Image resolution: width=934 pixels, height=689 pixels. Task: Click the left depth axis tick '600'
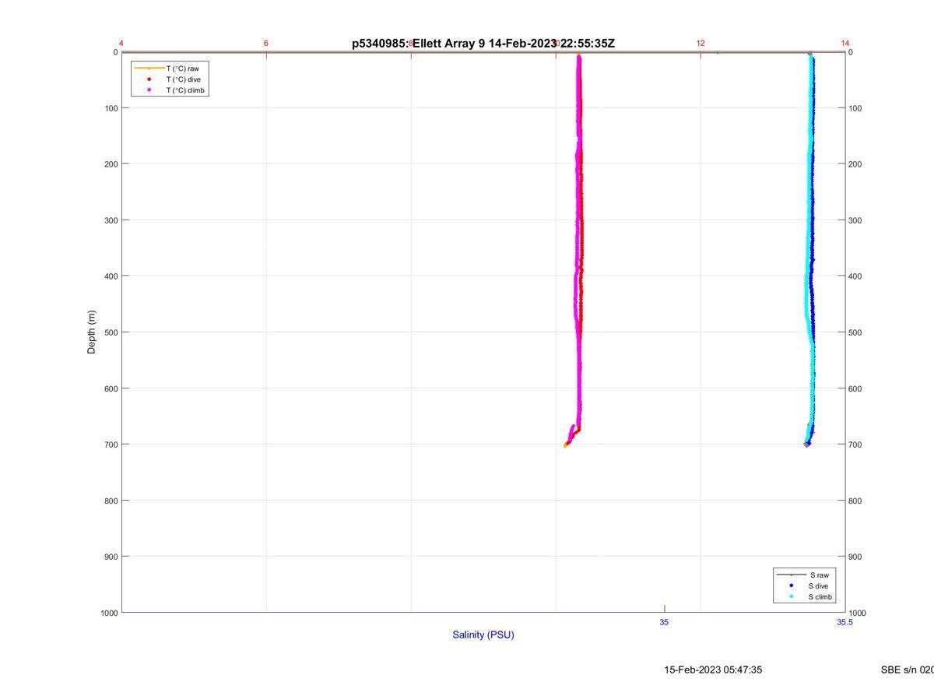point(111,388)
